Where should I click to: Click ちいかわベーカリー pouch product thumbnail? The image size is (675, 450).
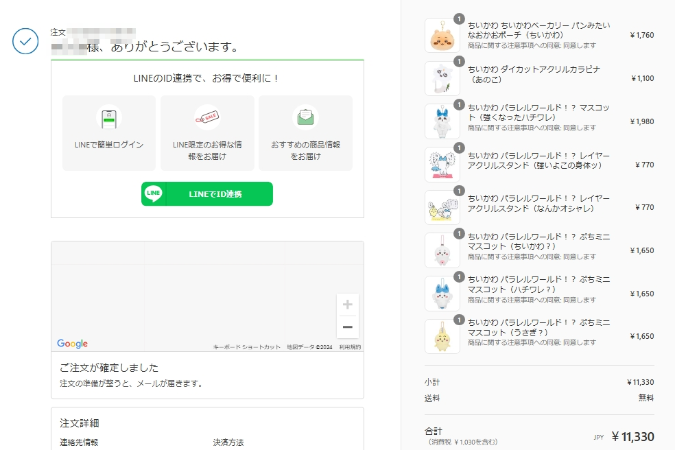(442, 35)
